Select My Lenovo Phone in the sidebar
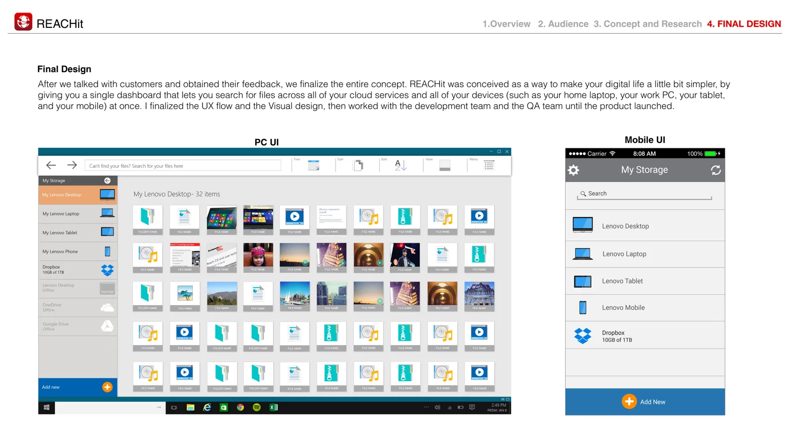 (x=78, y=251)
